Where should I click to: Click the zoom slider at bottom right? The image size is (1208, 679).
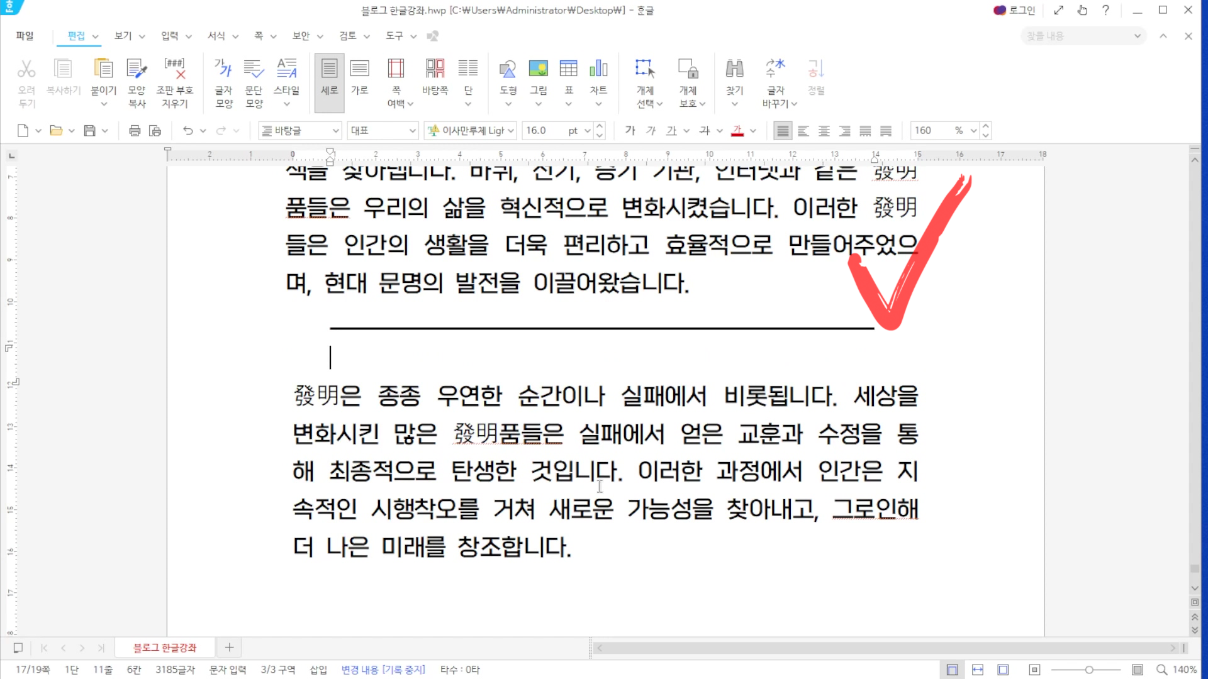click(1089, 670)
